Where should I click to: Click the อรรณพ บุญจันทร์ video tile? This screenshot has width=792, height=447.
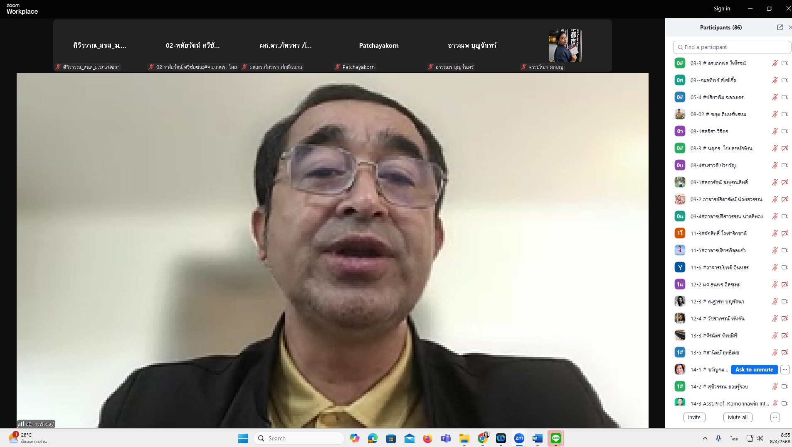tap(472, 46)
